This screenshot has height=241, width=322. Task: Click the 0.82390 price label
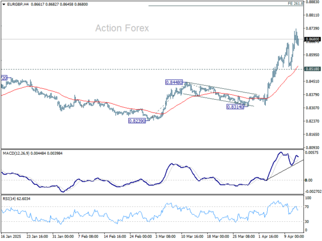tap(137, 121)
